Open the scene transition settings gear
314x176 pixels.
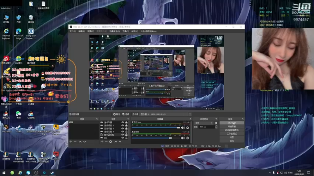pos(215,123)
